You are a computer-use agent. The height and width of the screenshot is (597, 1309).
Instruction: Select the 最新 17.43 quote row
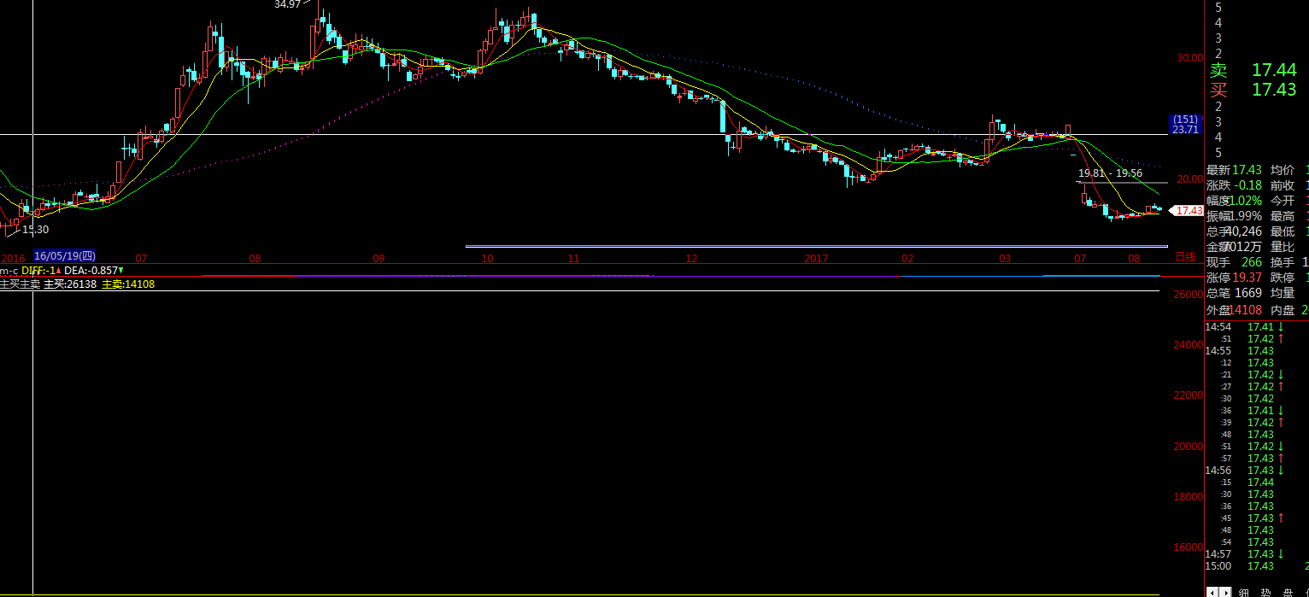(1234, 170)
